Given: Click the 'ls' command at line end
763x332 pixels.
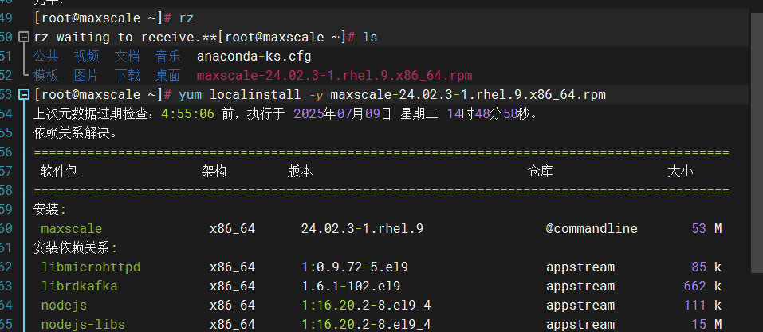Looking at the screenshot, I should click(370, 37).
